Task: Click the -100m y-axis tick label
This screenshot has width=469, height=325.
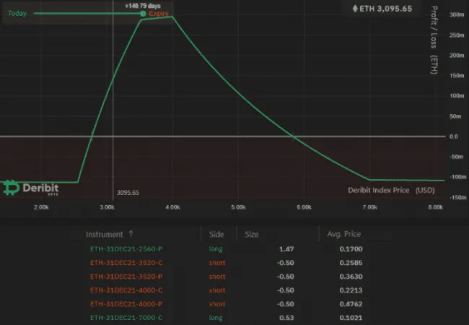Action: coord(457,177)
